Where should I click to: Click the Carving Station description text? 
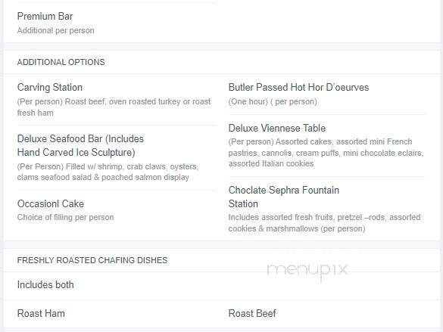[114, 107]
